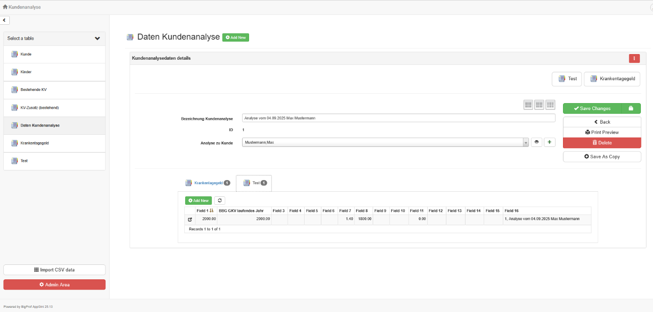The height and width of the screenshot is (312, 653).
Task: Add New record next to page title
Action: (x=236, y=37)
